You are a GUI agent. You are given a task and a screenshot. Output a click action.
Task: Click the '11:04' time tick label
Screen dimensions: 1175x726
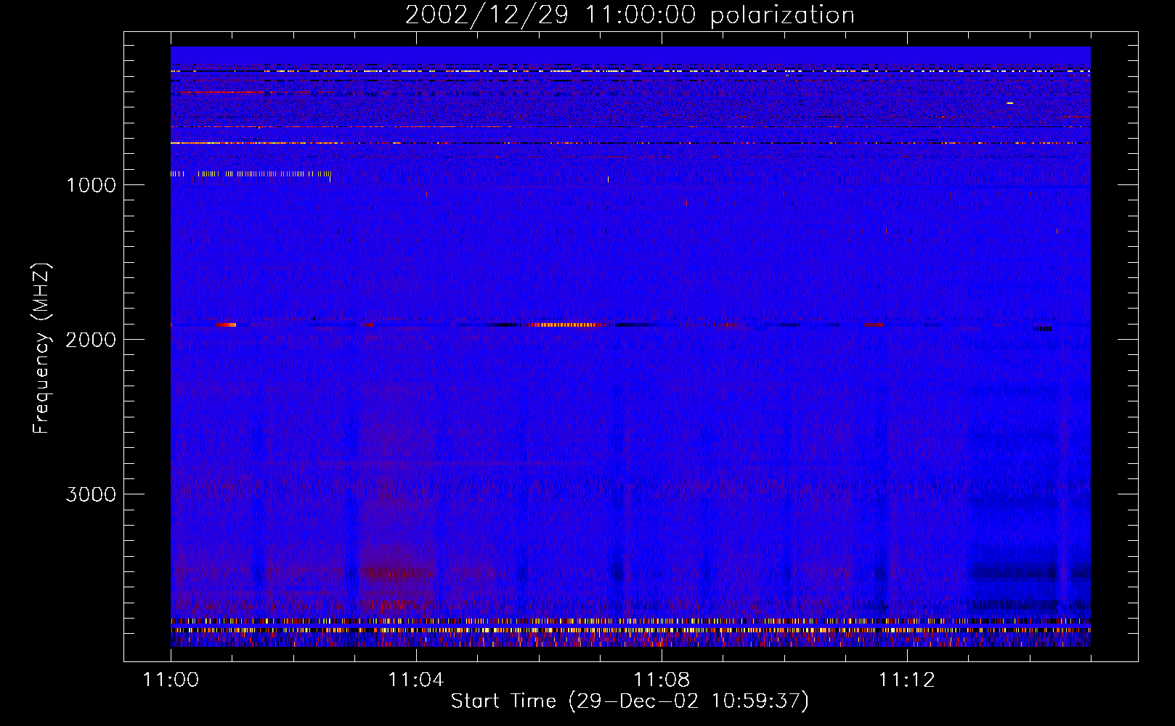click(x=415, y=680)
